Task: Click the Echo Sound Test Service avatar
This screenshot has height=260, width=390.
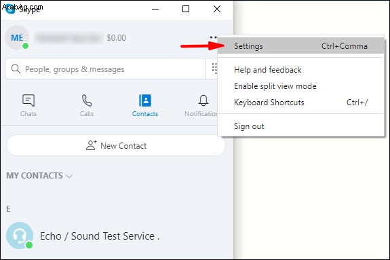Action: (20, 236)
